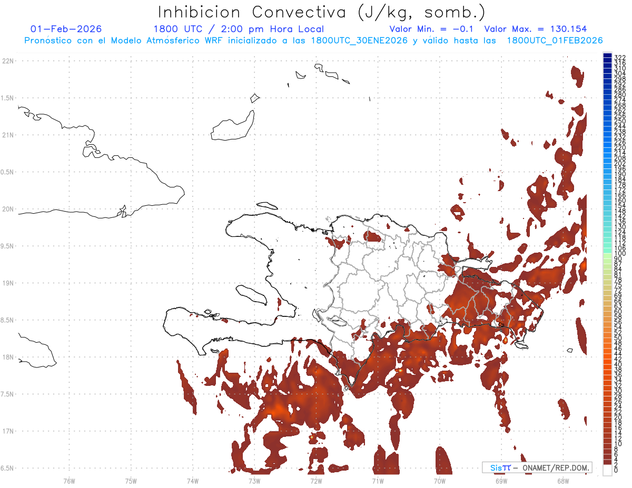Click the title "Inhibicion Convectiva (J/kg, somb.)"
Screen dimensions: 632x488
tap(321, 13)
